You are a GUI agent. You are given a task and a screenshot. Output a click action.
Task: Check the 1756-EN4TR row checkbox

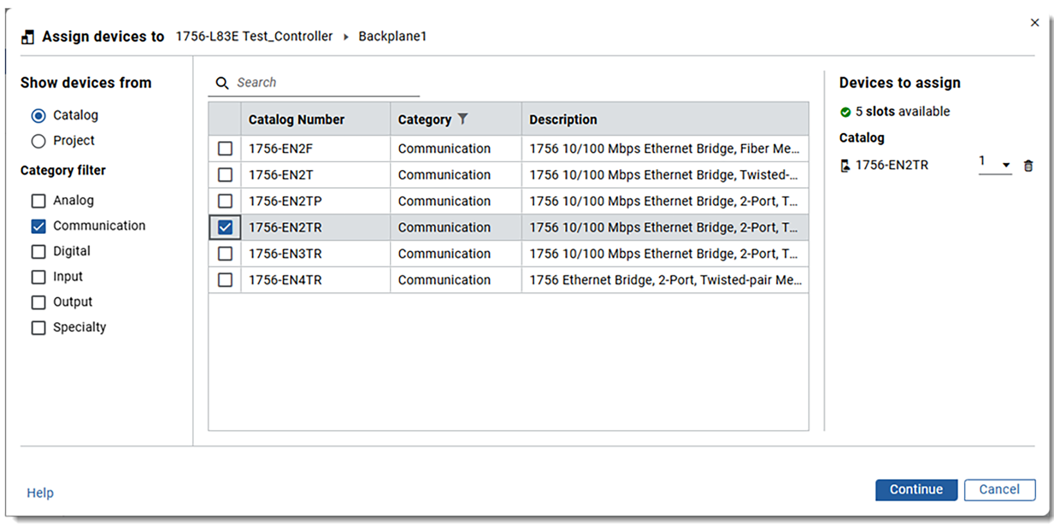[225, 280]
